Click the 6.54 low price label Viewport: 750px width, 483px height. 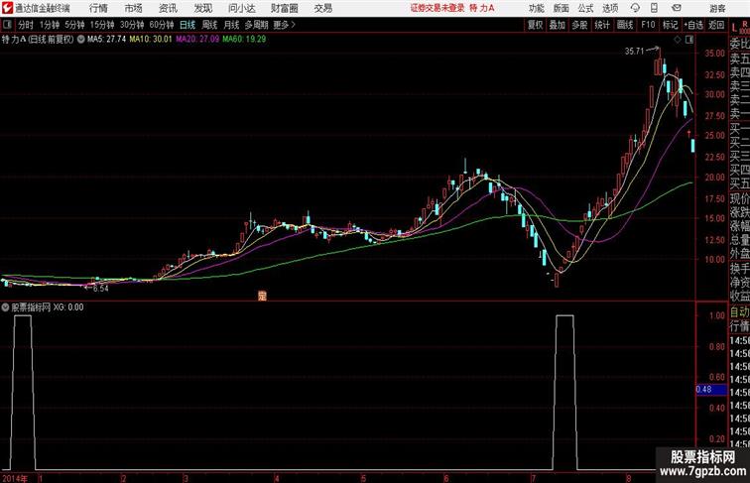tap(100, 289)
